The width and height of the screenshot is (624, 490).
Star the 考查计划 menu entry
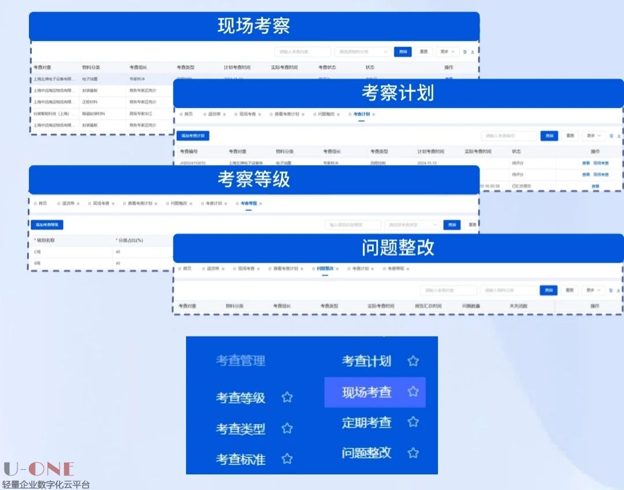pyautogui.click(x=413, y=361)
